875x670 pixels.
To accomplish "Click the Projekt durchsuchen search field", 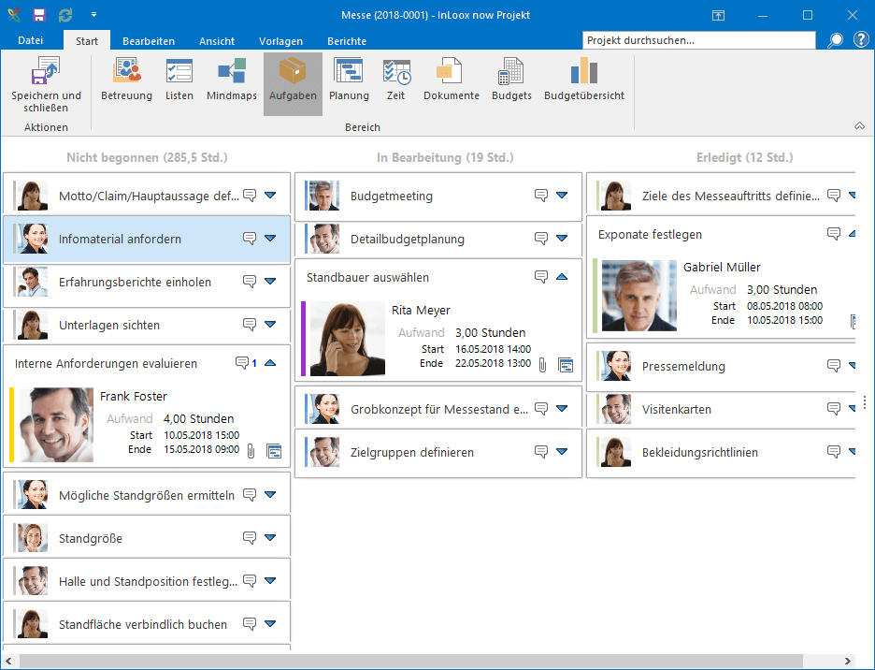I will tap(698, 40).
